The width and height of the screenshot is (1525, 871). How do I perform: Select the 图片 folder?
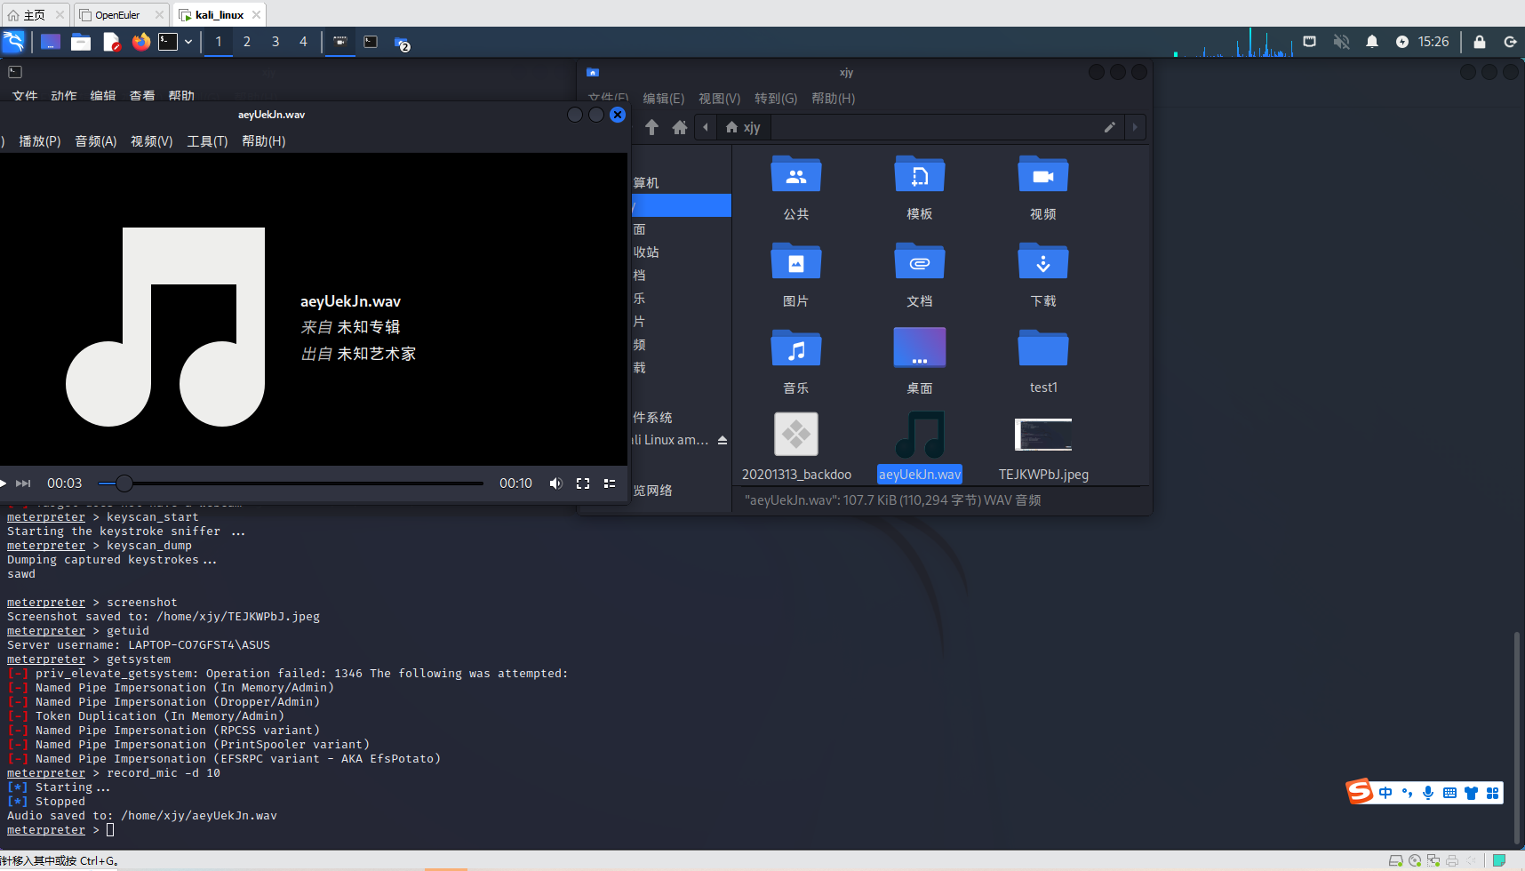796,274
